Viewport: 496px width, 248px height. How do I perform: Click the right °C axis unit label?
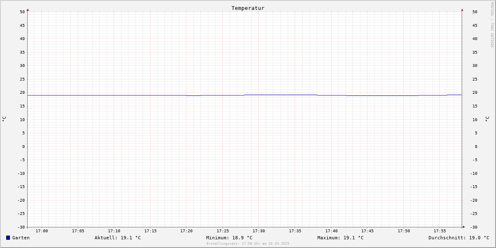(x=487, y=119)
